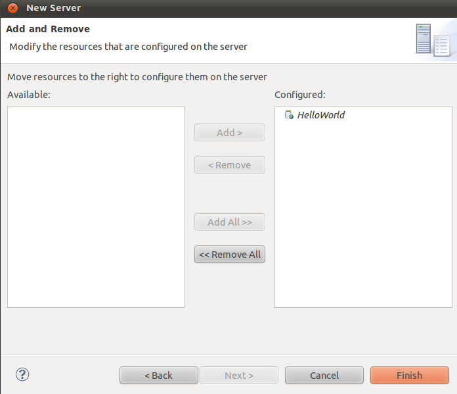Cancel the New Server wizard
The image size is (457, 394).
pyautogui.click(x=324, y=376)
